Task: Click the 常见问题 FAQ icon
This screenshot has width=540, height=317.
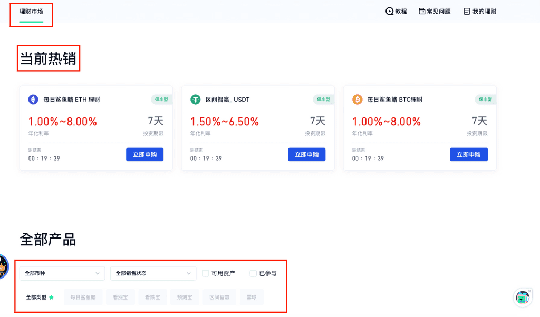Action: click(422, 11)
